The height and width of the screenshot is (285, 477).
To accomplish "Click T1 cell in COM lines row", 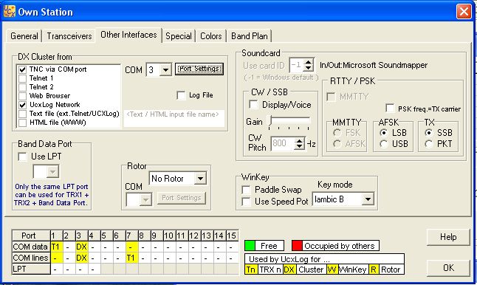I will click(131, 258).
